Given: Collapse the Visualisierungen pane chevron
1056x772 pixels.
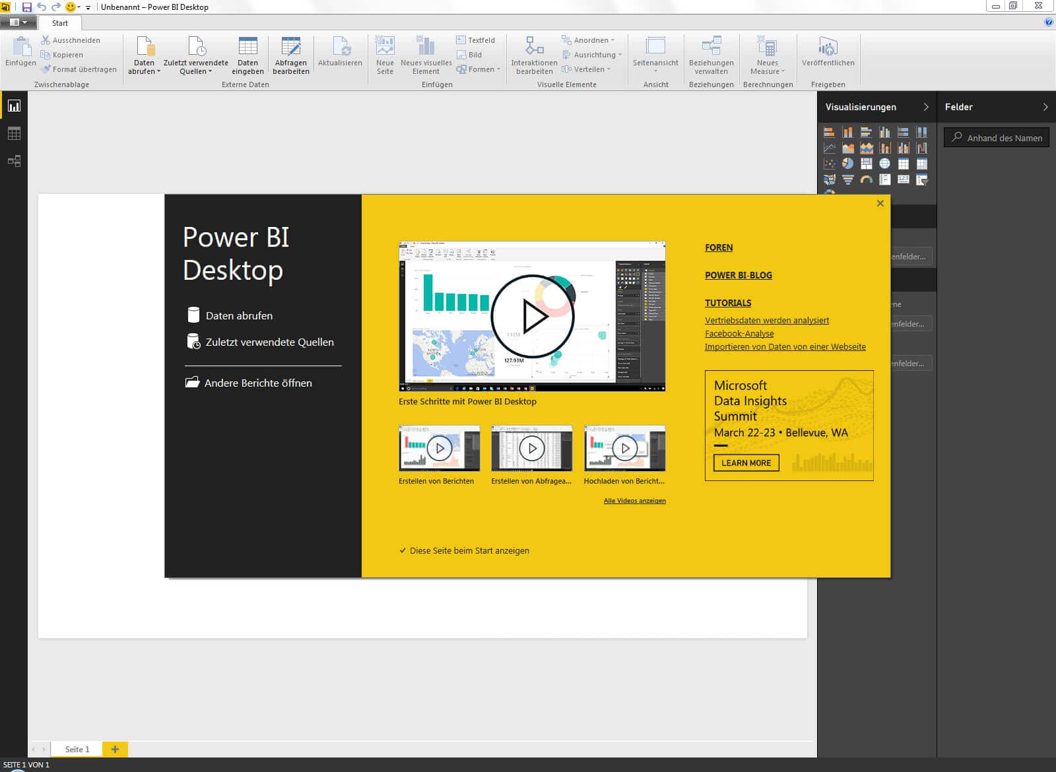Looking at the screenshot, I should point(926,107).
